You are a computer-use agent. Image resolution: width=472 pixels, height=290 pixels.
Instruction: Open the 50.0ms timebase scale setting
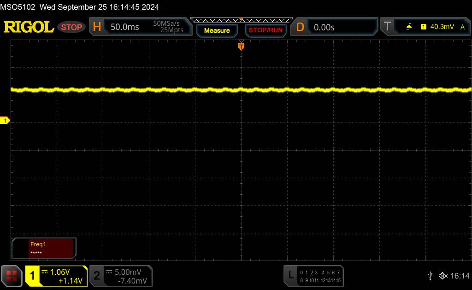pos(125,27)
